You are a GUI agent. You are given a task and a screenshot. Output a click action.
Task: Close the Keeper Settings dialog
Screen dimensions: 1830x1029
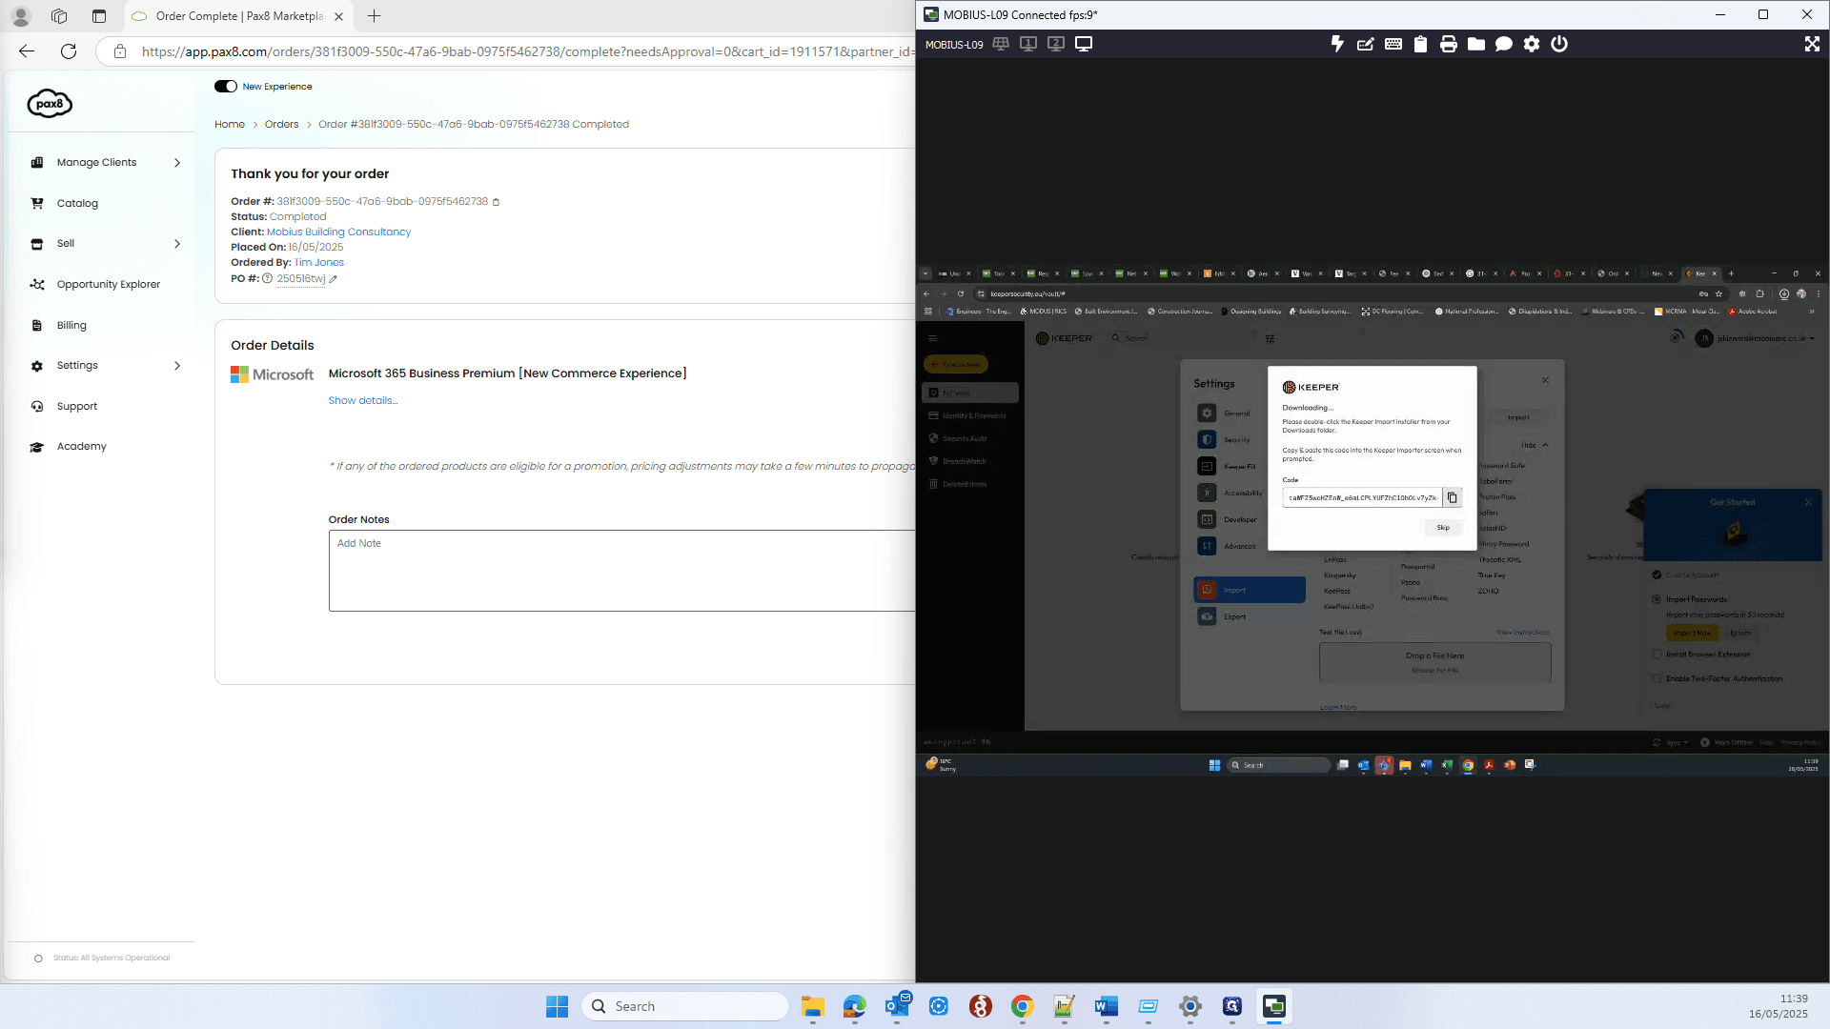coord(1545,380)
